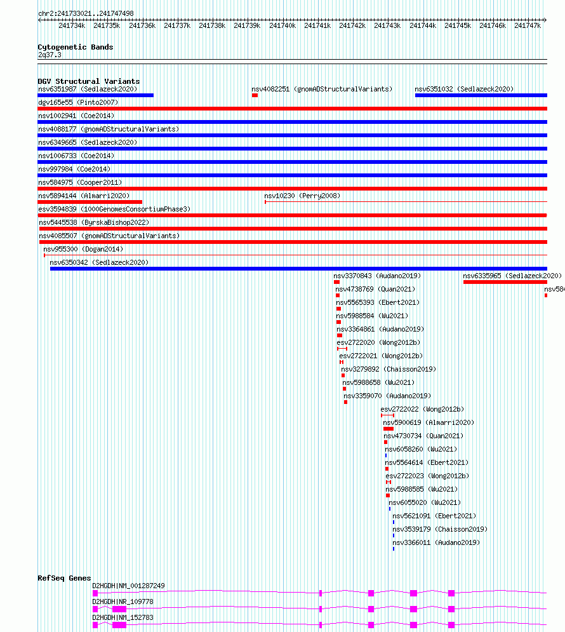Open nsv1006733 (Coe2014) variant label

point(76,156)
